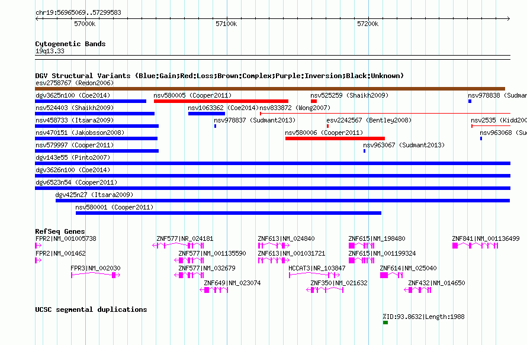This screenshot has width=527, height=345.
Task: Click the FPR2|NM_001005738 gene glyph
Action: click(38, 246)
